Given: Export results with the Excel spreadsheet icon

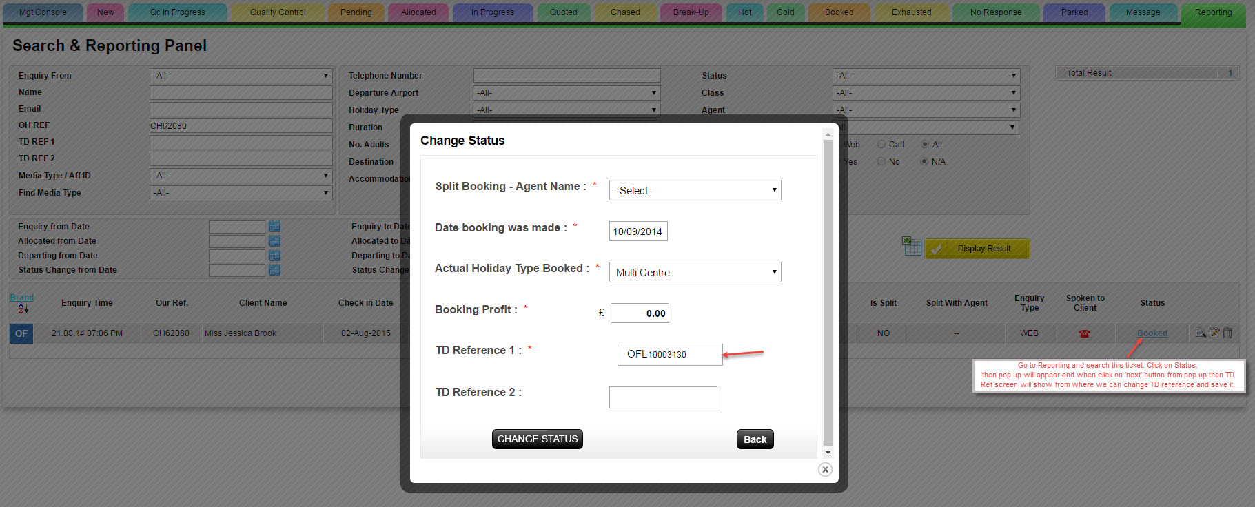Looking at the screenshot, I should [x=911, y=246].
